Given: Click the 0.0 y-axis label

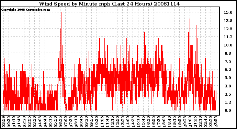Looking at the screenshot, I should coord(228,110).
